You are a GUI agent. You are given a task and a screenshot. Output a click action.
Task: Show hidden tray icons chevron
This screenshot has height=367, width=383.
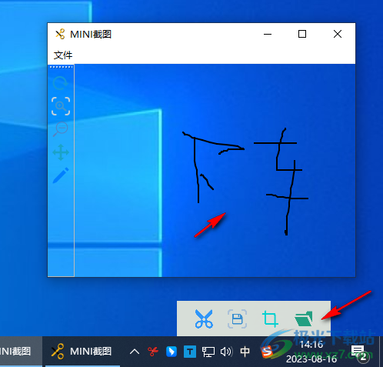click(x=135, y=352)
